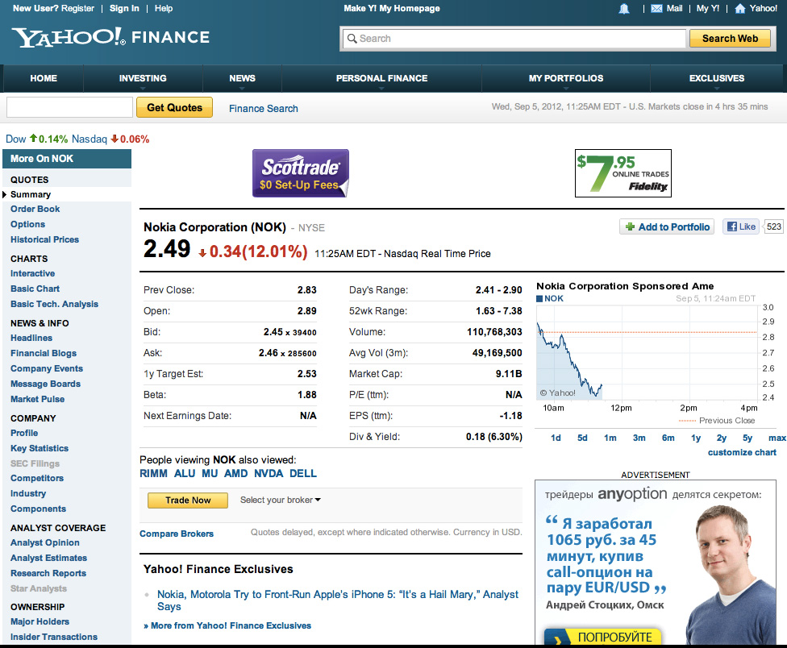Viewport: 787px width, 648px height.
Task: Open the Finance Search link
Action: [264, 108]
